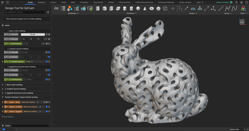Select the Cylinder primitive icon
Viewport: 249px width, 131px height.
coord(125,9)
